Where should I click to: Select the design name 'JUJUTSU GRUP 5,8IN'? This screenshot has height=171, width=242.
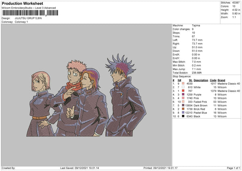(x=28, y=18)
